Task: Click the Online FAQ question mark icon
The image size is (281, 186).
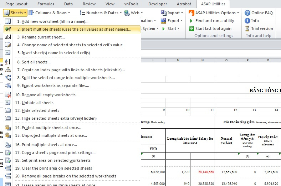Action: click(247, 13)
